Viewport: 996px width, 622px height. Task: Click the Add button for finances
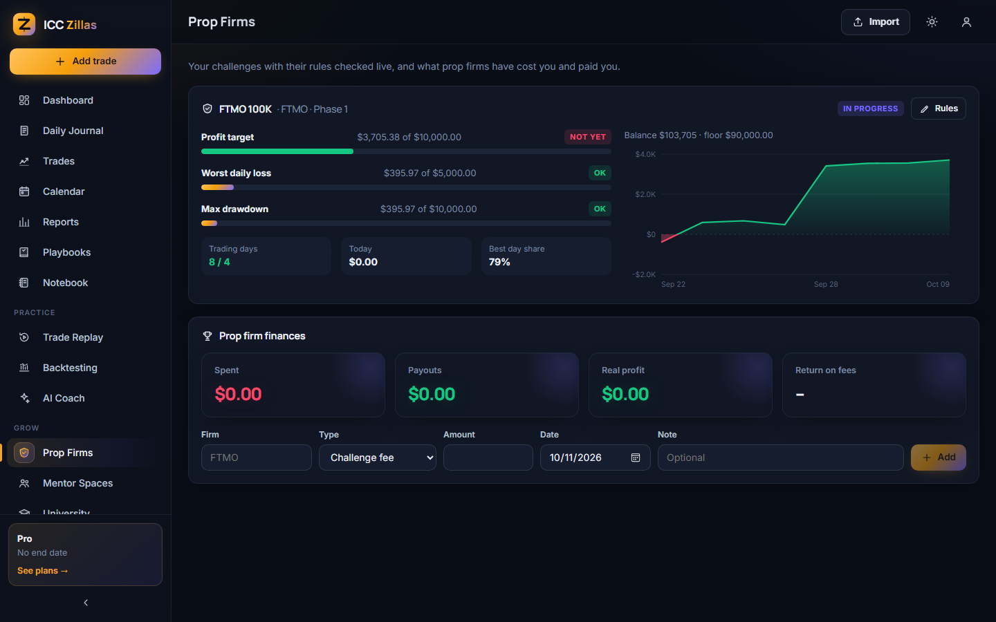pyautogui.click(x=939, y=458)
